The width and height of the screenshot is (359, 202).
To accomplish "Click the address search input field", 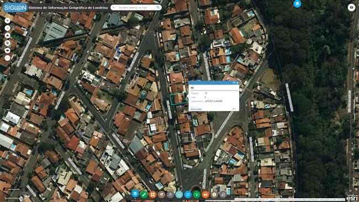I will tap(136, 8).
